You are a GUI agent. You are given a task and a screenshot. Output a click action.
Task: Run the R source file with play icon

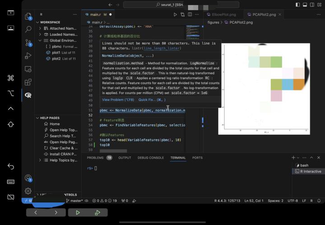click(176, 14)
